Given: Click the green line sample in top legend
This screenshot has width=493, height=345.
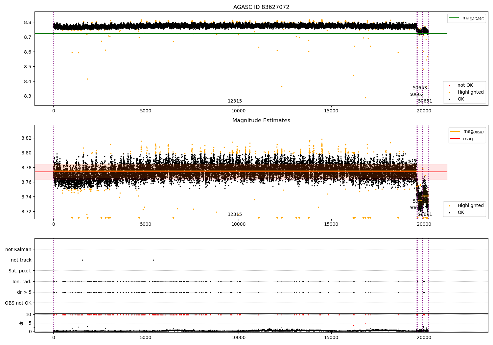Looking at the screenshot, I should coord(454,18).
